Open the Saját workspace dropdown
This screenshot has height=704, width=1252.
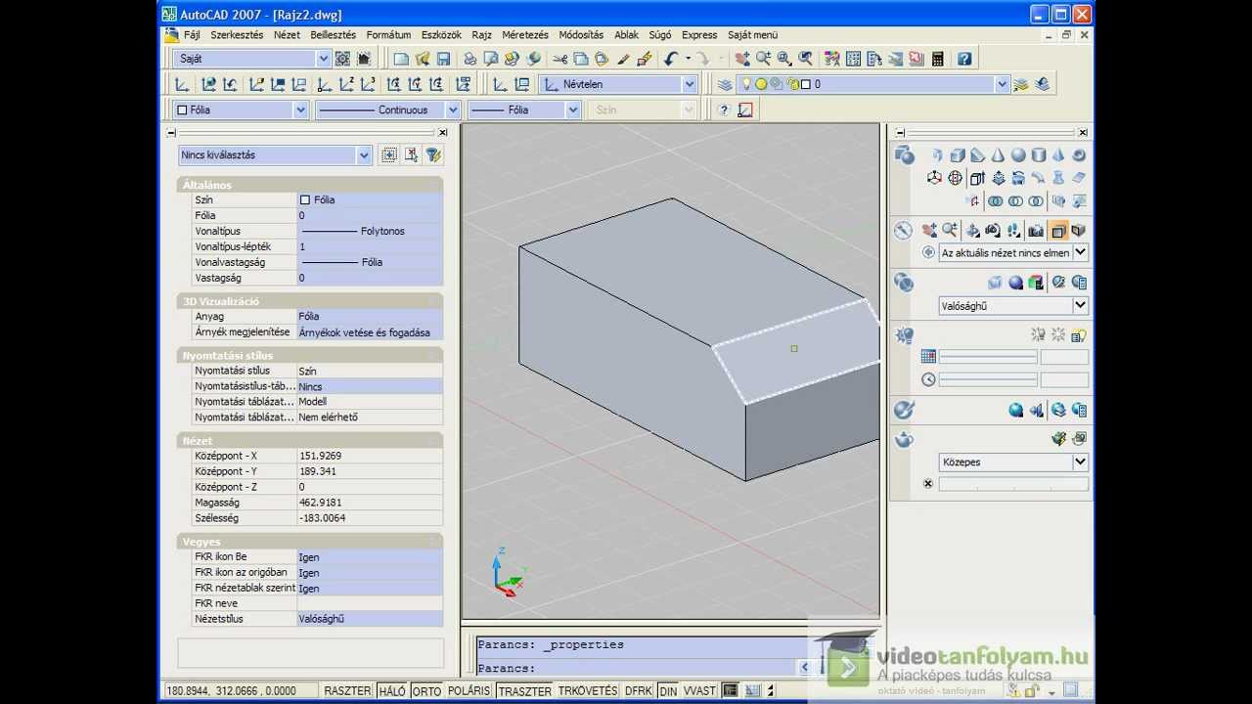point(252,59)
